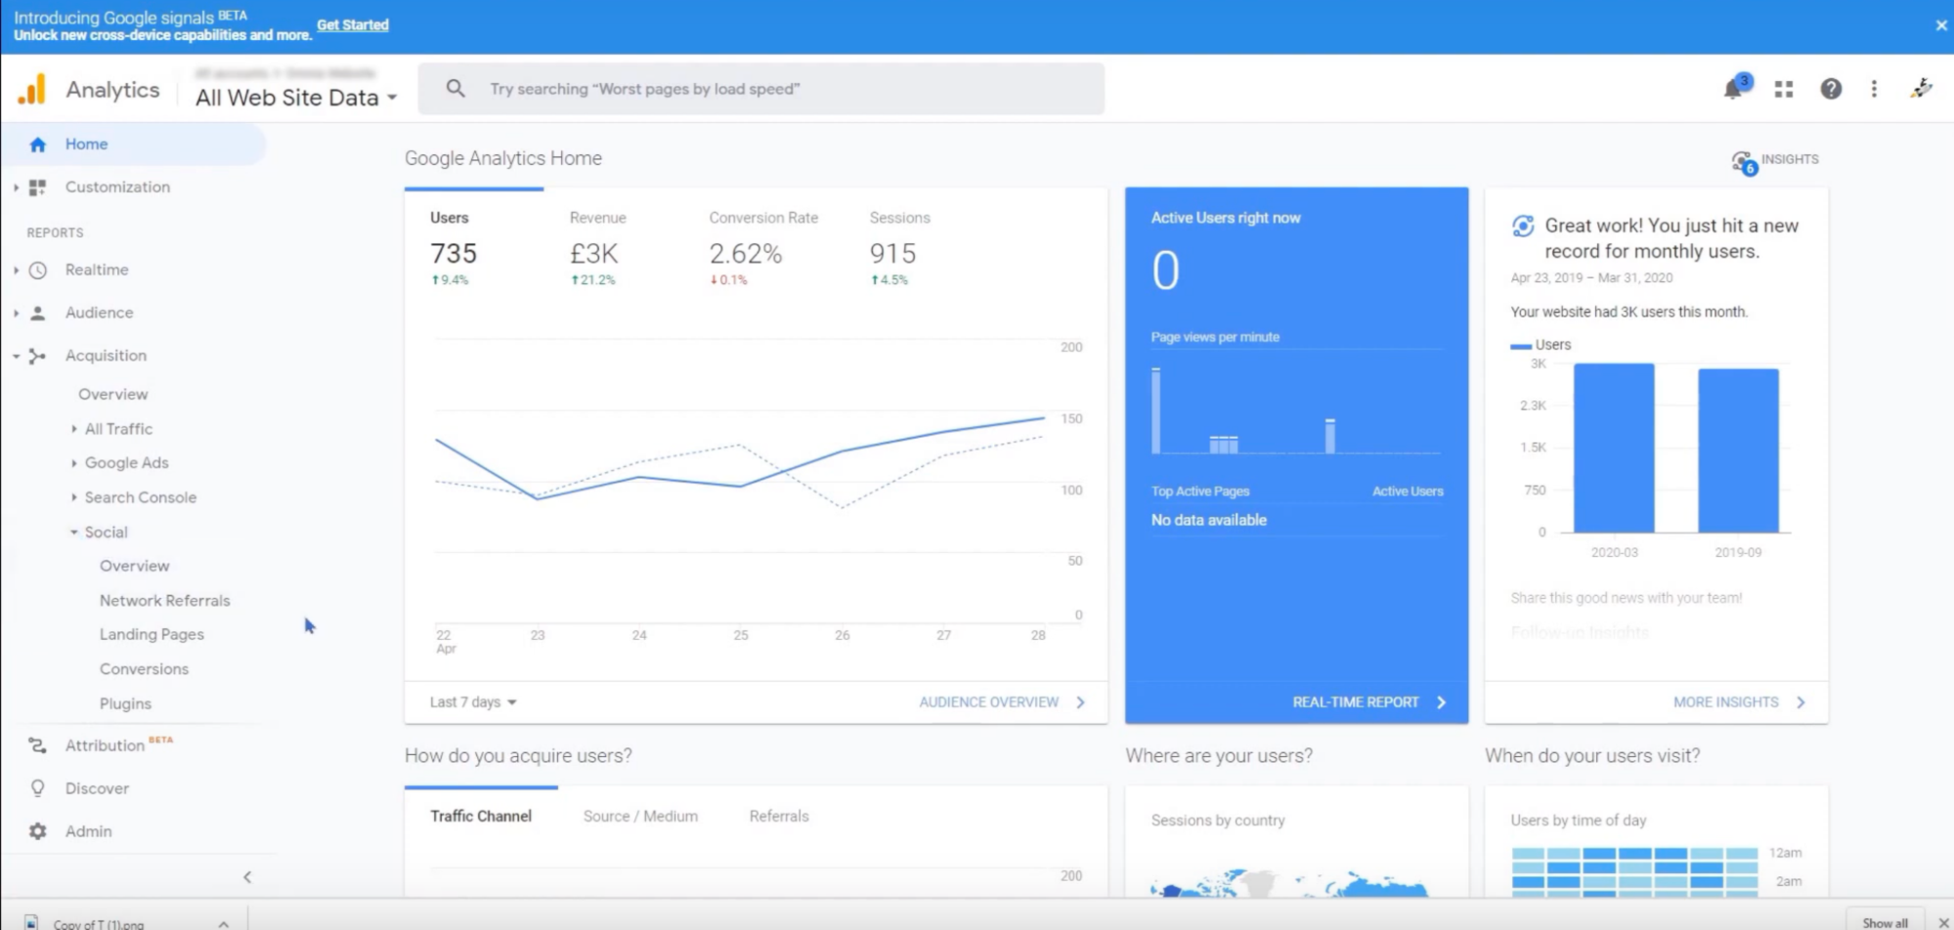Expand the Realtime reports arrow

(x=16, y=271)
